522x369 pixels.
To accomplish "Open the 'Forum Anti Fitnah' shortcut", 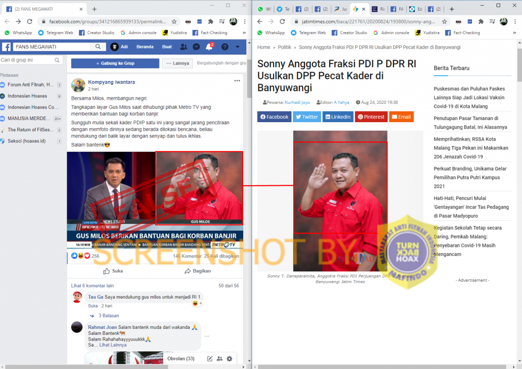I will (31, 85).
